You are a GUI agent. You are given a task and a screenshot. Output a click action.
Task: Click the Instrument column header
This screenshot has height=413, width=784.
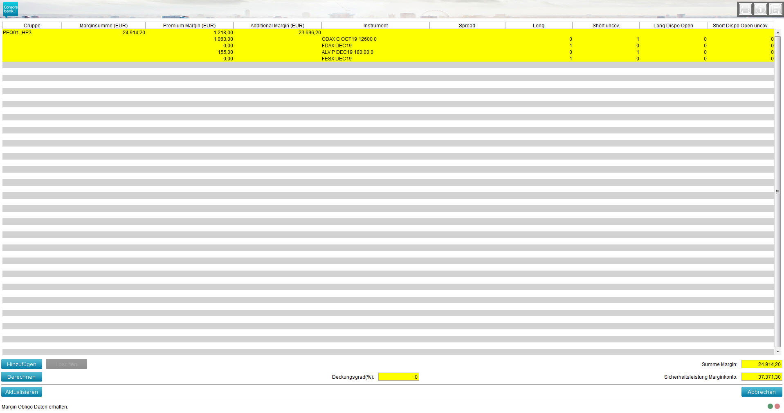click(x=375, y=25)
